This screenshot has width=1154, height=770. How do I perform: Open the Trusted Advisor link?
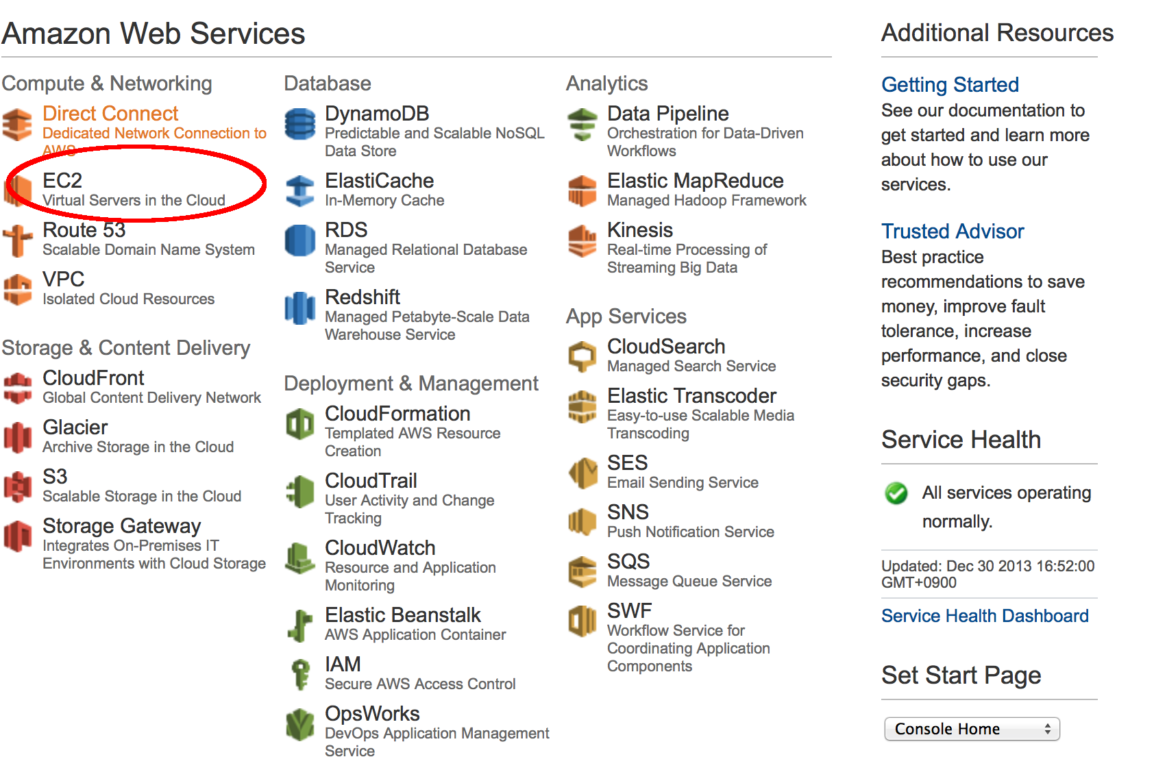[x=953, y=231]
